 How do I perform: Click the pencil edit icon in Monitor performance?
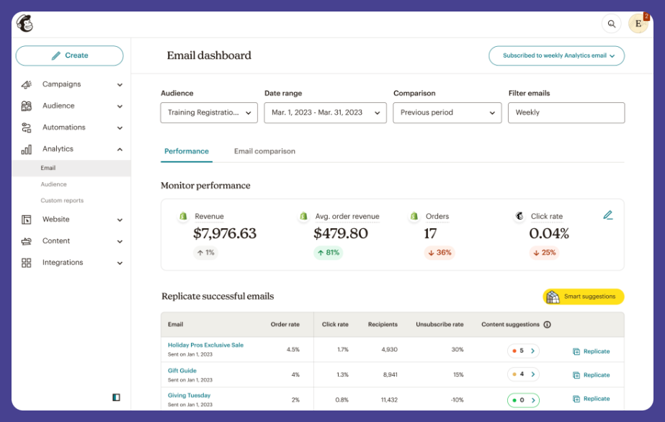(608, 215)
